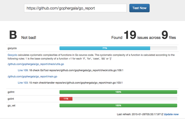Screen dimensions: 185x119
Task: Click the 19 issues count
Action: click(130, 35)
